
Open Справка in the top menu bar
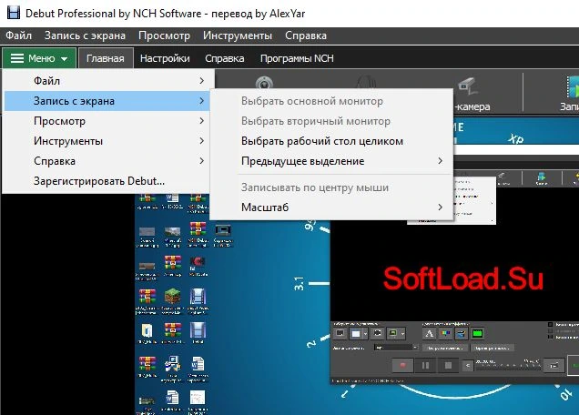pyautogui.click(x=306, y=35)
